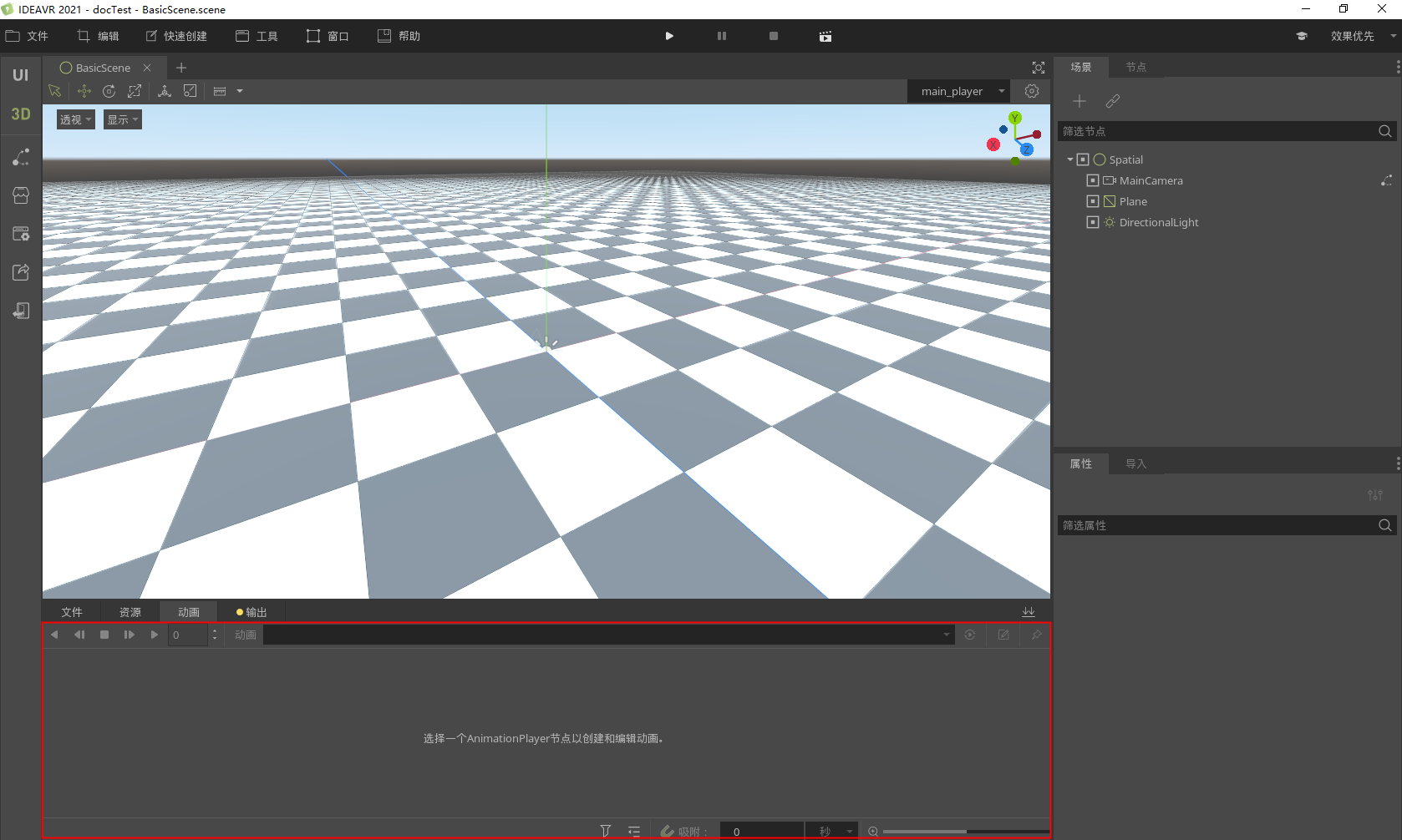
Task: Click the viewport settings gear icon
Action: (x=1032, y=91)
